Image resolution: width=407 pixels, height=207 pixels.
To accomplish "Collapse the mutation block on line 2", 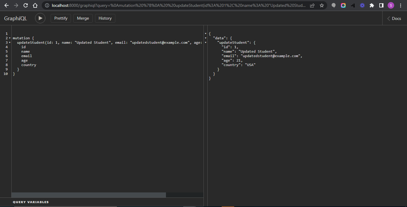I will tap(10, 38).
